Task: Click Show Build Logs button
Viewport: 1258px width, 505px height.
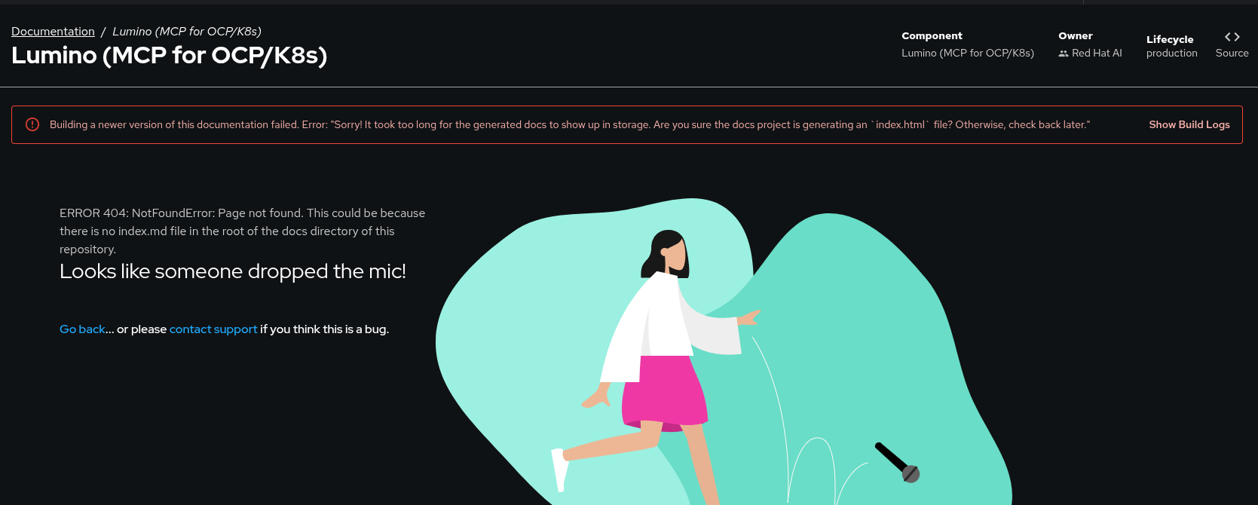Action: 1189,125
